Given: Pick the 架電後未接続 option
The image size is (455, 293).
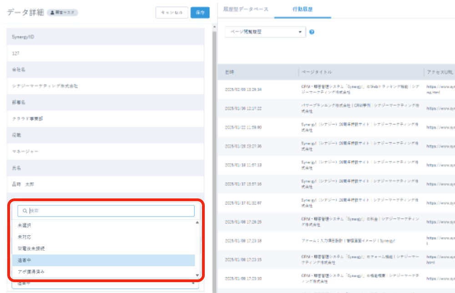Looking at the screenshot, I should [31, 248].
